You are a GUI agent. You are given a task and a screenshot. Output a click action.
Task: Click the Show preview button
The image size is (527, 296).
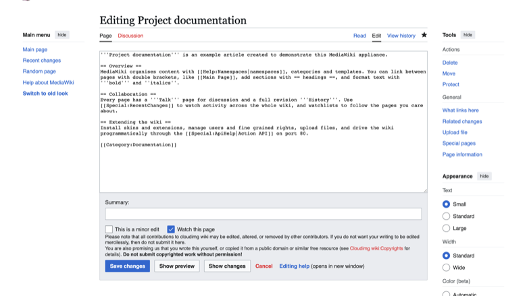coord(177,266)
